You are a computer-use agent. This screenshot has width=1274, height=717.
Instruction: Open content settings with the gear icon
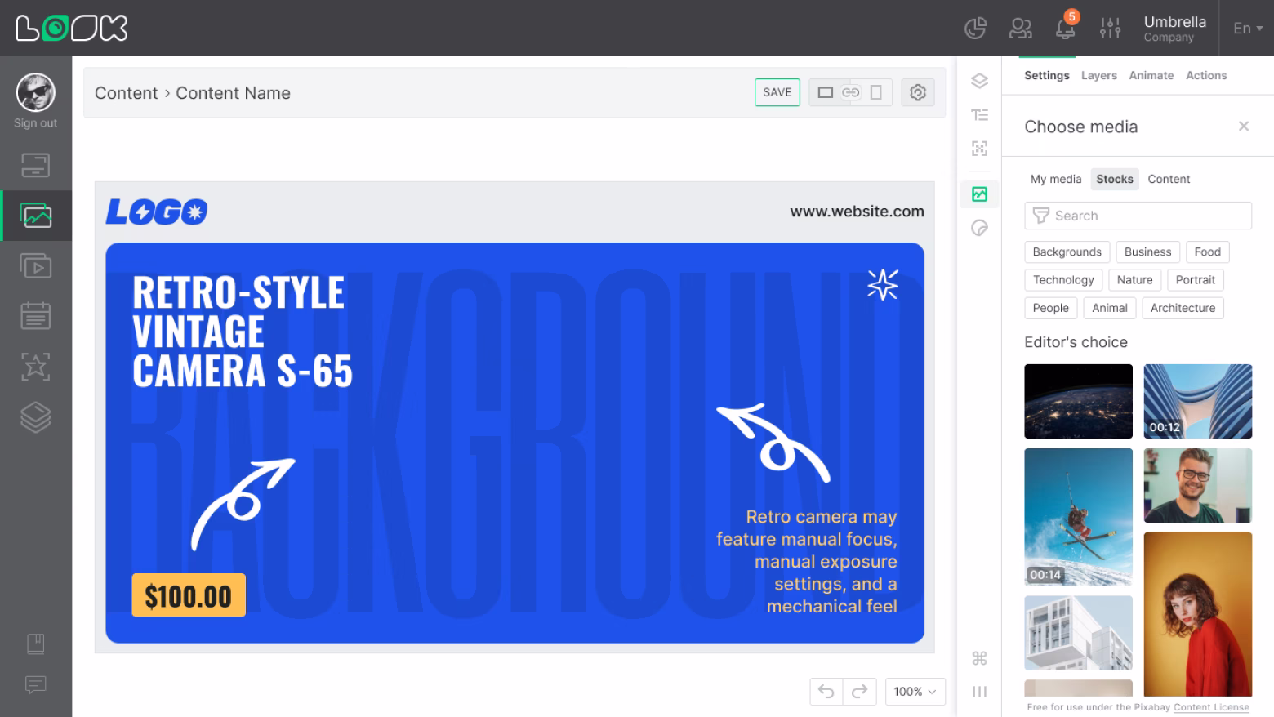tap(918, 92)
